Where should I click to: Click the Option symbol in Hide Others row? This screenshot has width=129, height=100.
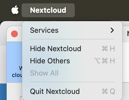click(x=97, y=61)
